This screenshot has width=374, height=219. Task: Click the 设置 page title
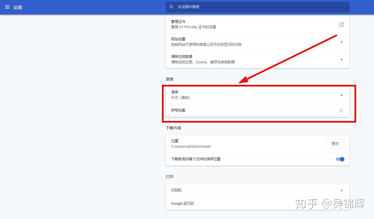pos(18,7)
